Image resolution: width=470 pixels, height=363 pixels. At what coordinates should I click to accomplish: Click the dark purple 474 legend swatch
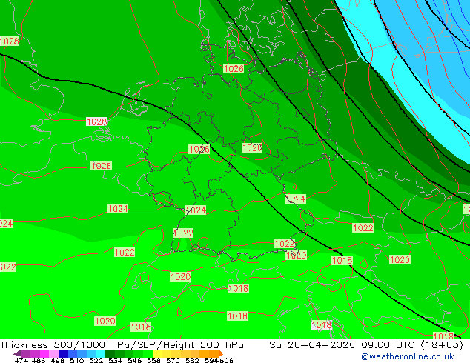coord(25,353)
